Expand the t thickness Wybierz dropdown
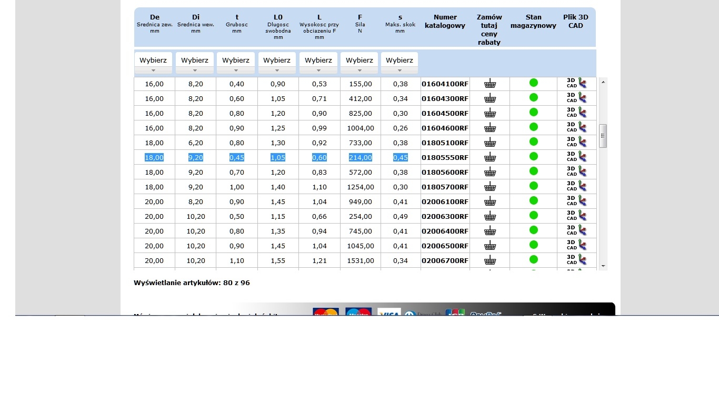Viewport: 719px width, 404px height. 236,63
